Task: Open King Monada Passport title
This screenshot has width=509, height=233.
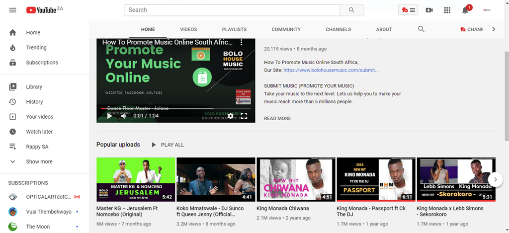Action: [x=371, y=211]
